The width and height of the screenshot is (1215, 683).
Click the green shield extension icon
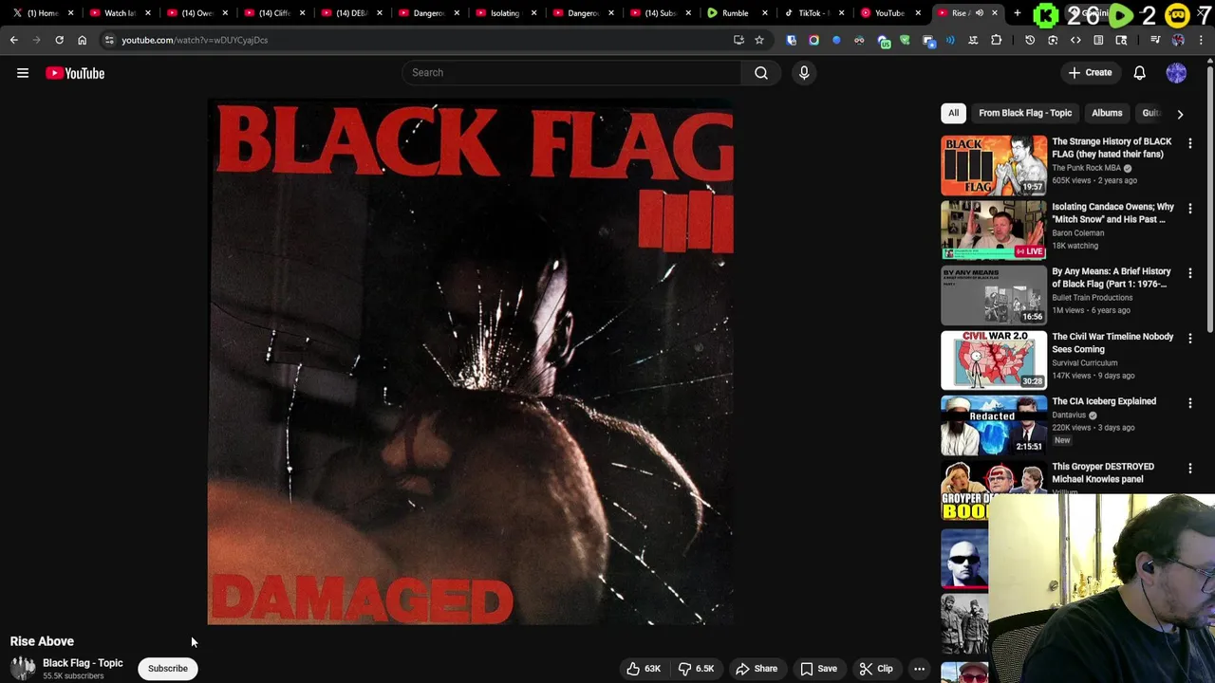(905, 40)
